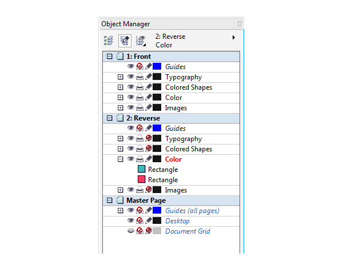This screenshot has width=343, height=273.
Task: Click the Object Manager title tab
Action: (126, 24)
